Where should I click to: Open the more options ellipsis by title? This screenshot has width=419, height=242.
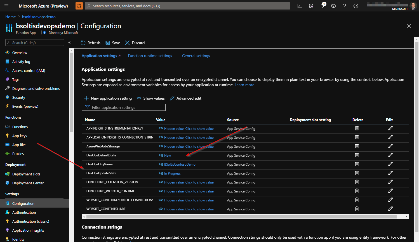pyautogui.click(x=130, y=26)
